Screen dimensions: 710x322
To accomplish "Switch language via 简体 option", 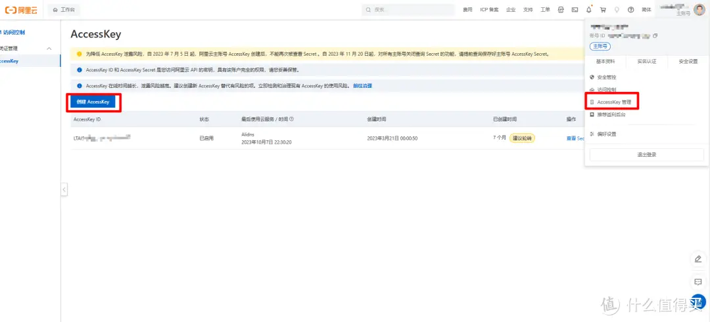I will coord(647,9).
